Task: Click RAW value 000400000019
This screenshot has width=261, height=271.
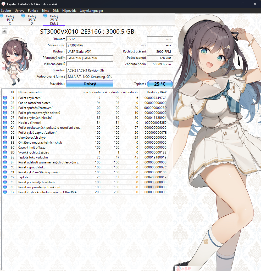Action: [x=156, y=177]
